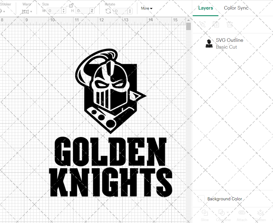Click the SVG Outline layer name
The height and width of the screenshot is (223, 273).
229,40
